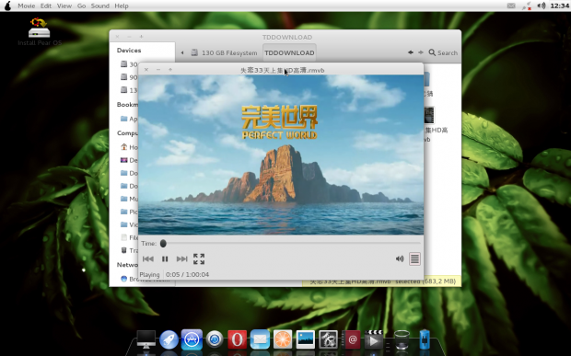Click the Playing status label

(x=150, y=274)
